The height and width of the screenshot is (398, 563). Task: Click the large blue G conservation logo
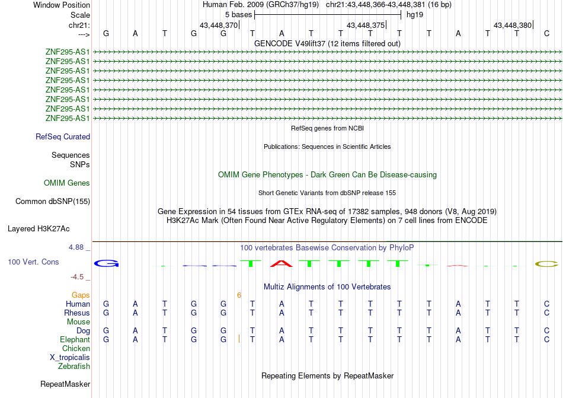point(106,264)
